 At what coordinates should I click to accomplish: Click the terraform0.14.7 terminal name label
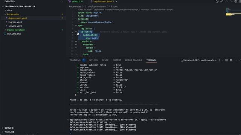point(200,60)
